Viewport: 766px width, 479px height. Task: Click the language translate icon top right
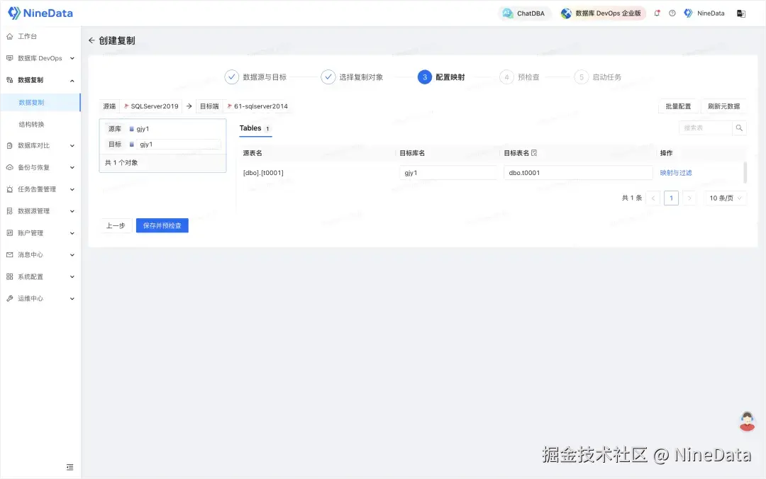click(740, 13)
